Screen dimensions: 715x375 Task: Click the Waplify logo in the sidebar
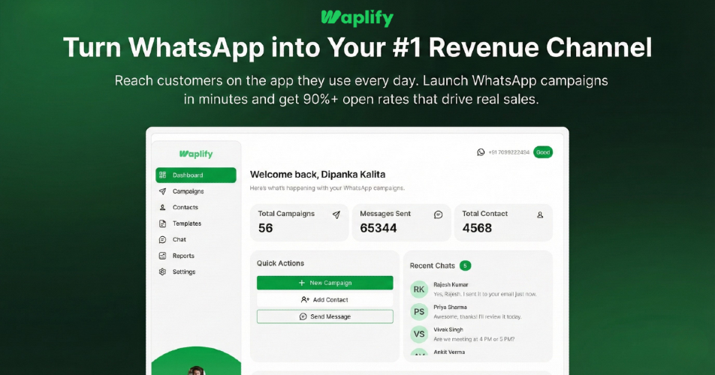(x=195, y=154)
